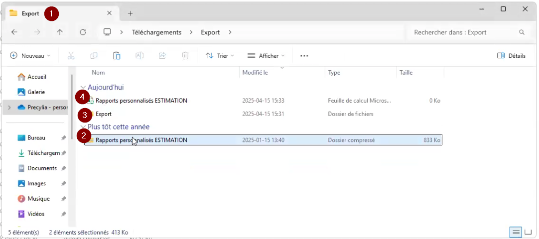Image resolution: width=539 pixels, height=239 pixels.
Task: Click the Rechercher dans Export search field
Action: (x=463, y=32)
